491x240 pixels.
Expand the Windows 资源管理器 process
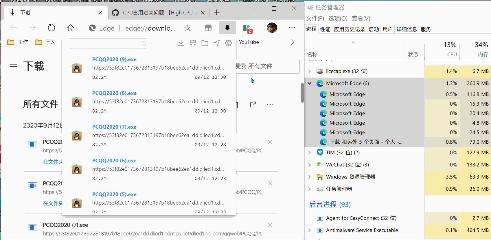point(310,177)
